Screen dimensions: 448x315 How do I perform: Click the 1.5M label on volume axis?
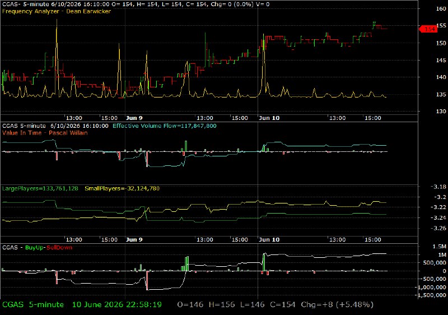point(440,247)
